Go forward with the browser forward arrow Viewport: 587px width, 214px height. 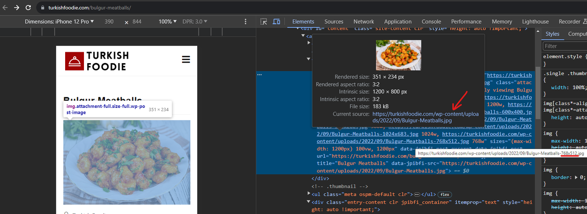click(x=17, y=8)
